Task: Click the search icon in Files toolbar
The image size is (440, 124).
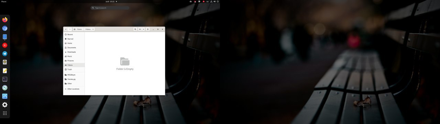Action: point(135,29)
